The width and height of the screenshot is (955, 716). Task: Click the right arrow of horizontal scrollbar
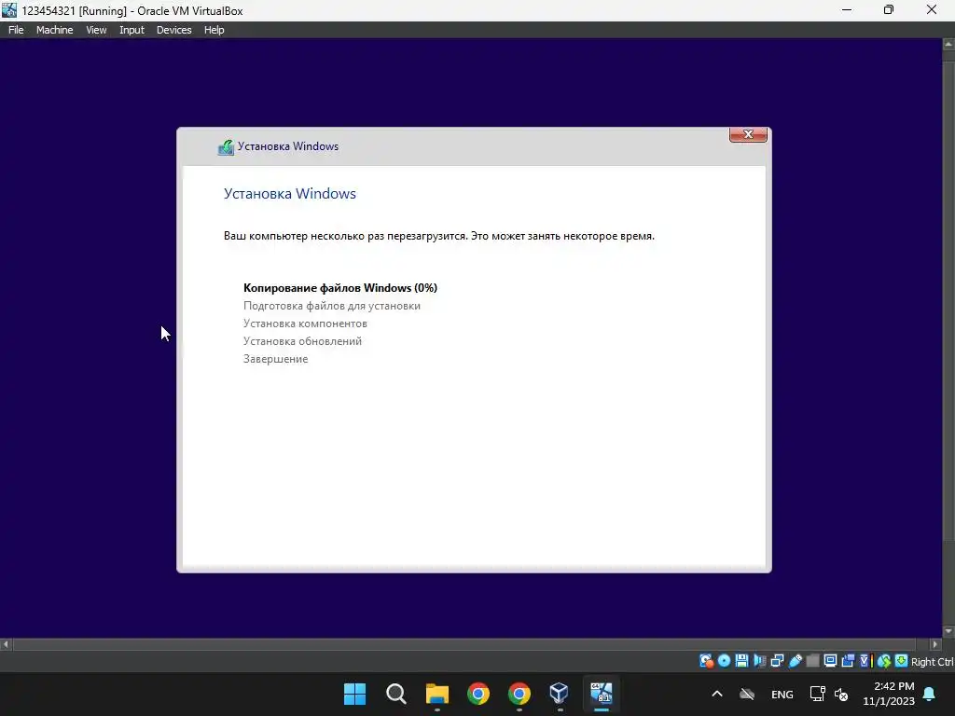[935, 643]
